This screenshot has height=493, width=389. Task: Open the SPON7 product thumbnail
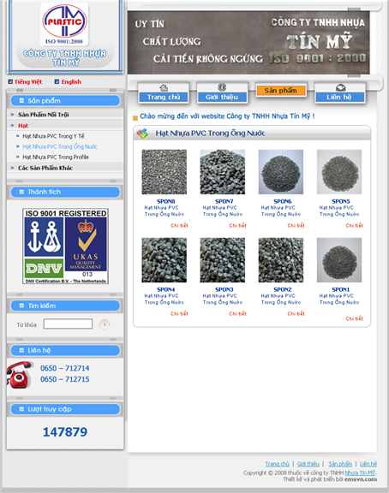pos(223,172)
